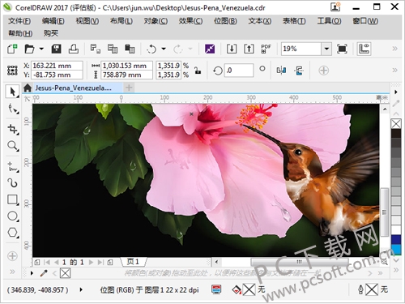Select the Shape tool
Image resolution: width=405 pixels, height=304 pixels.
[13, 109]
